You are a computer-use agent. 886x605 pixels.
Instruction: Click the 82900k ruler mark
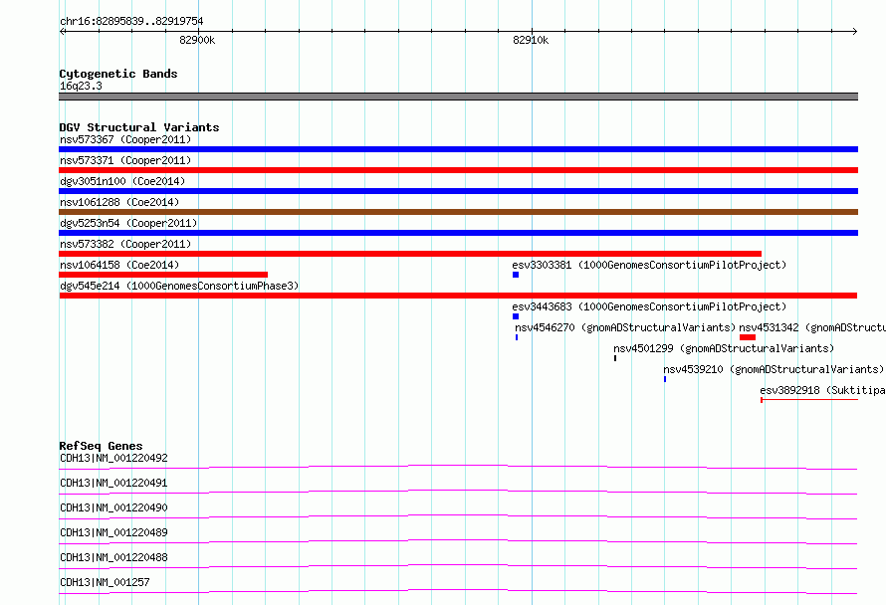197,40
